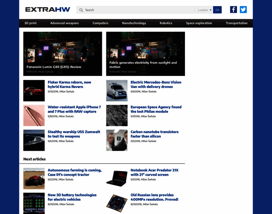
Task: Open the Facebook page icon
Action: coord(233,10)
